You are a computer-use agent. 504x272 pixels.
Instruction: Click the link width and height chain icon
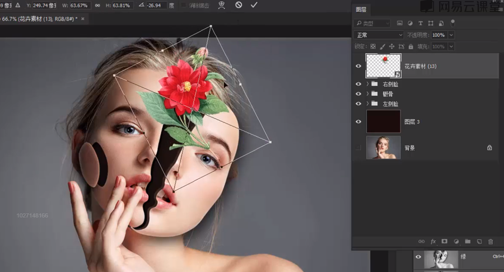[98, 4]
